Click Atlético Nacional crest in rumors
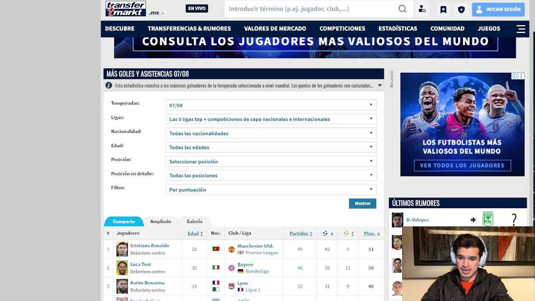 488,219
